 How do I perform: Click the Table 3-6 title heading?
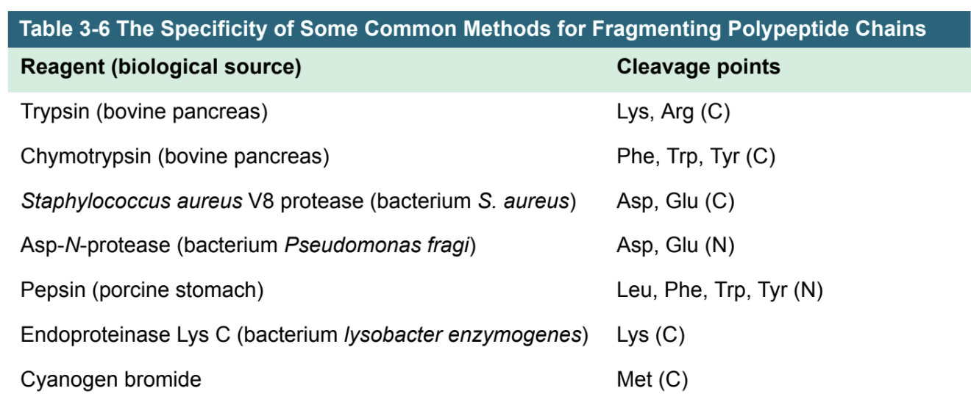pos(472,29)
